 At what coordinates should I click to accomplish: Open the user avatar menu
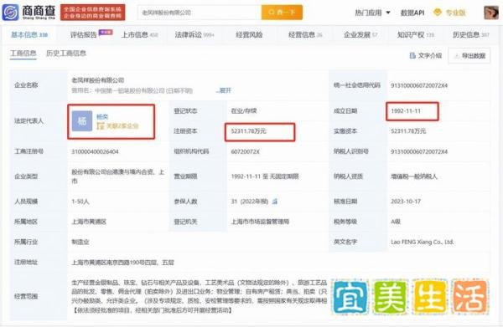point(491,13)
